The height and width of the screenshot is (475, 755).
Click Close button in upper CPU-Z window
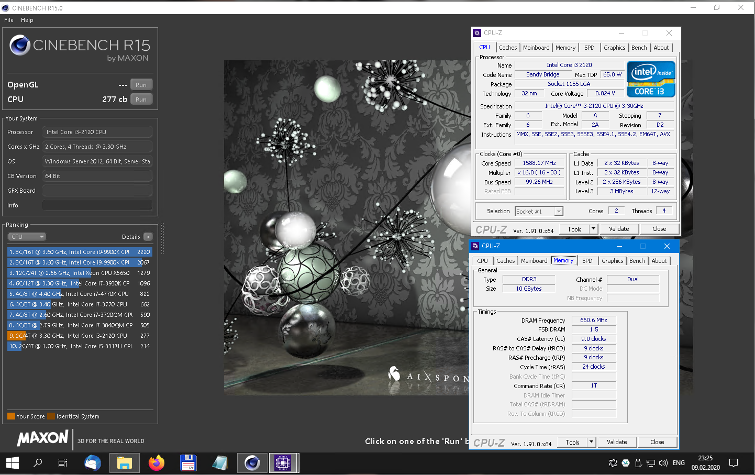659,229
